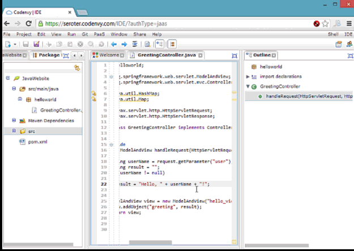Screen dimensions: 354x251
Task: Open the Edit menu
Action: 41,35
